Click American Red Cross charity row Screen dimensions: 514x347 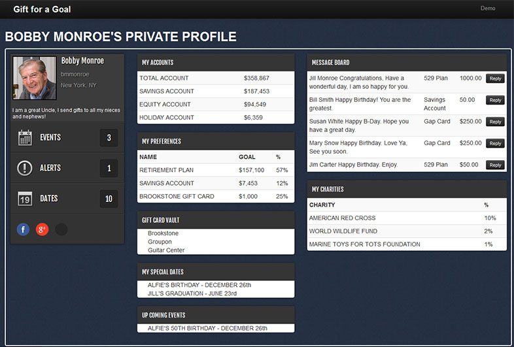tap(407, 218)
